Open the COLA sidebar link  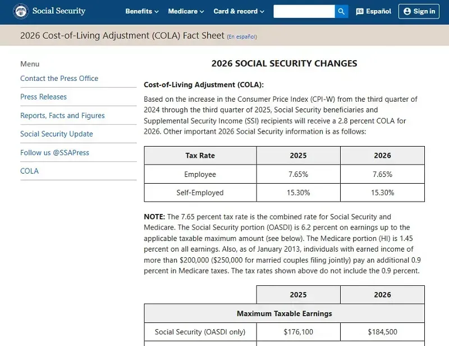pos(29,171)
